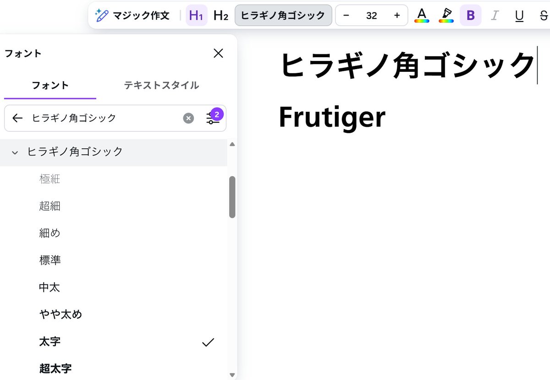Edit the font size value 32
This screenshot has height=380, width=550.
[x=372, y=16]
